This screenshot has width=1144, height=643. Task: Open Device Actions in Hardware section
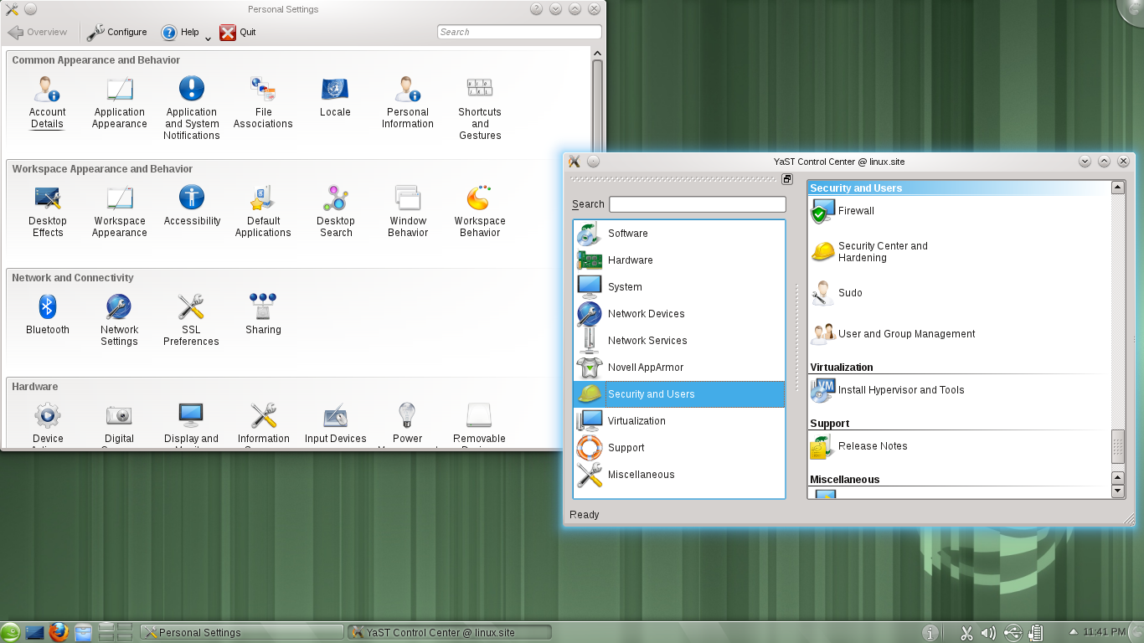click(x=48, y=424)
